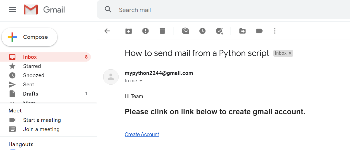Click the sender's profile avatar
350x150 pixels.
tap(111, 77)
